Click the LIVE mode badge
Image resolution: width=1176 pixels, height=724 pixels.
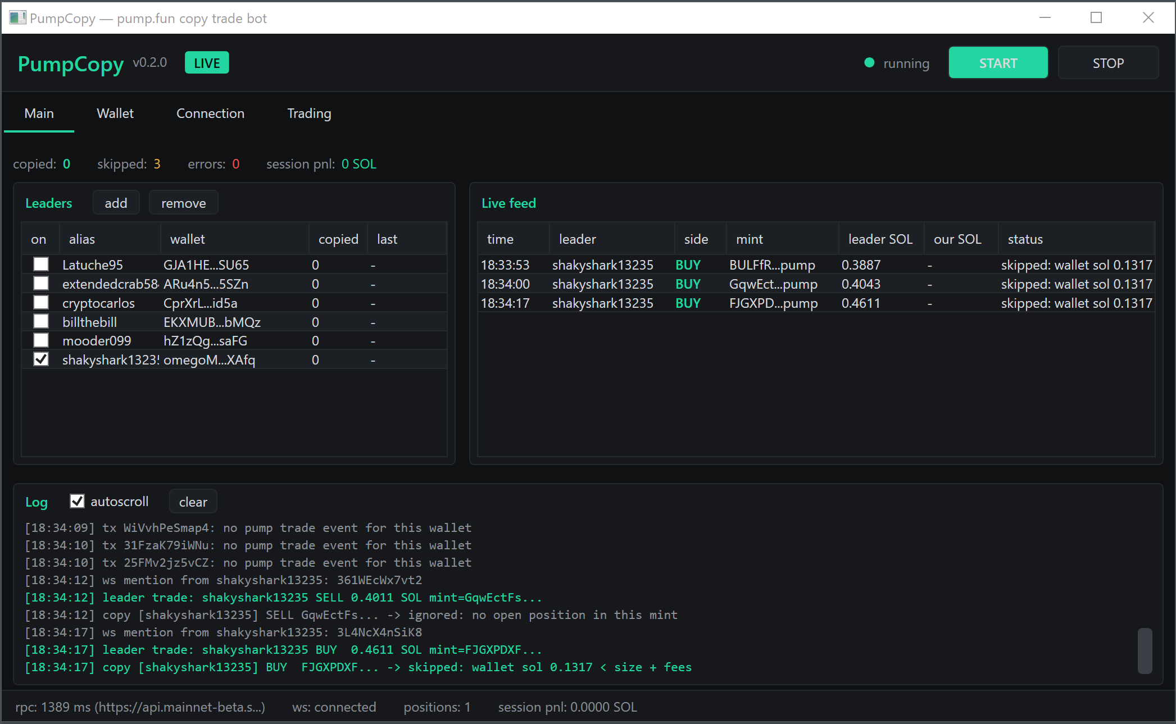(207, 63)
